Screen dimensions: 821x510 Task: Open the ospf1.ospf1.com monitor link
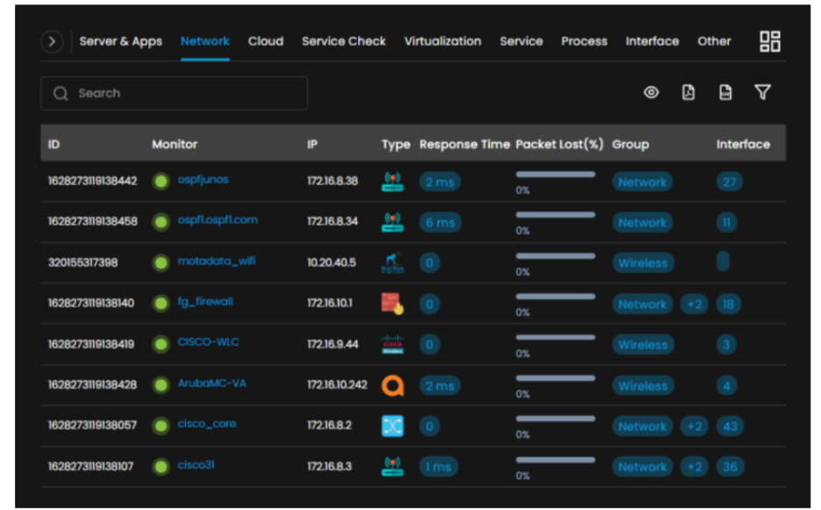coord(218,220)
